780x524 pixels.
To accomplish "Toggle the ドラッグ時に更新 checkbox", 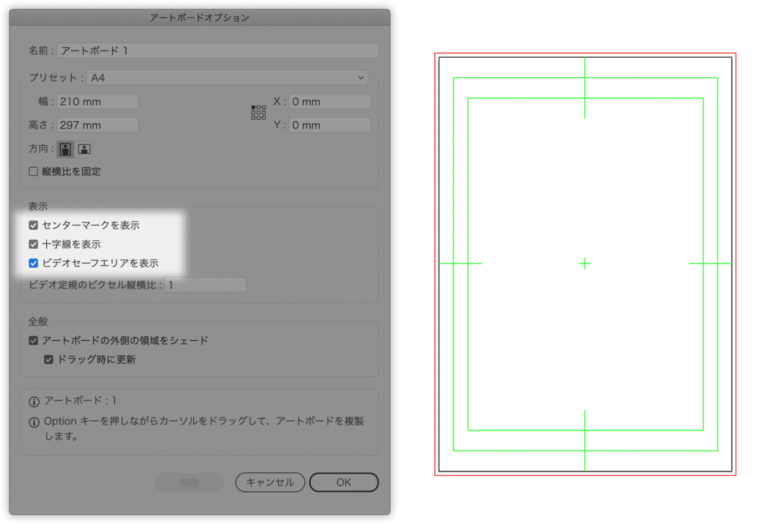I will pyautogui.click(x=48, y=359).
